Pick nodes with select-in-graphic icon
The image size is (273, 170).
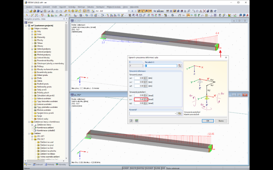point(180,66)
